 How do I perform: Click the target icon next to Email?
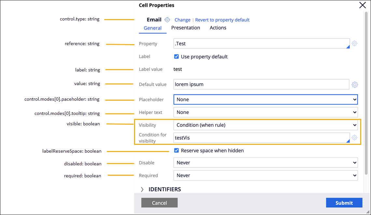pyautogui.click(x=167, y=20)
